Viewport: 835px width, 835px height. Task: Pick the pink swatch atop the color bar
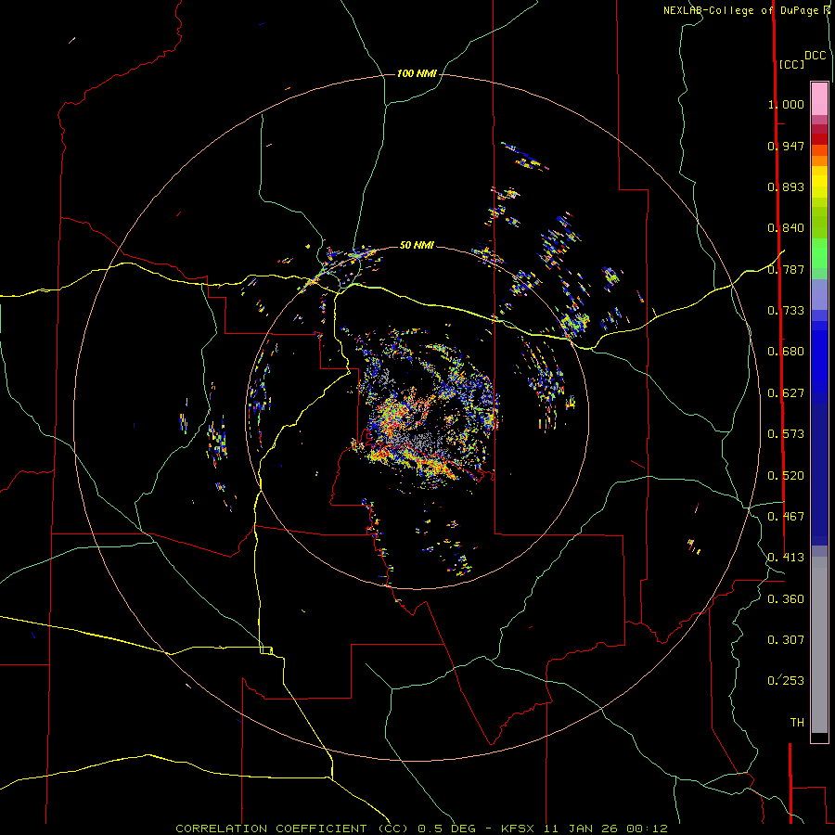click(x=819, y=99)
